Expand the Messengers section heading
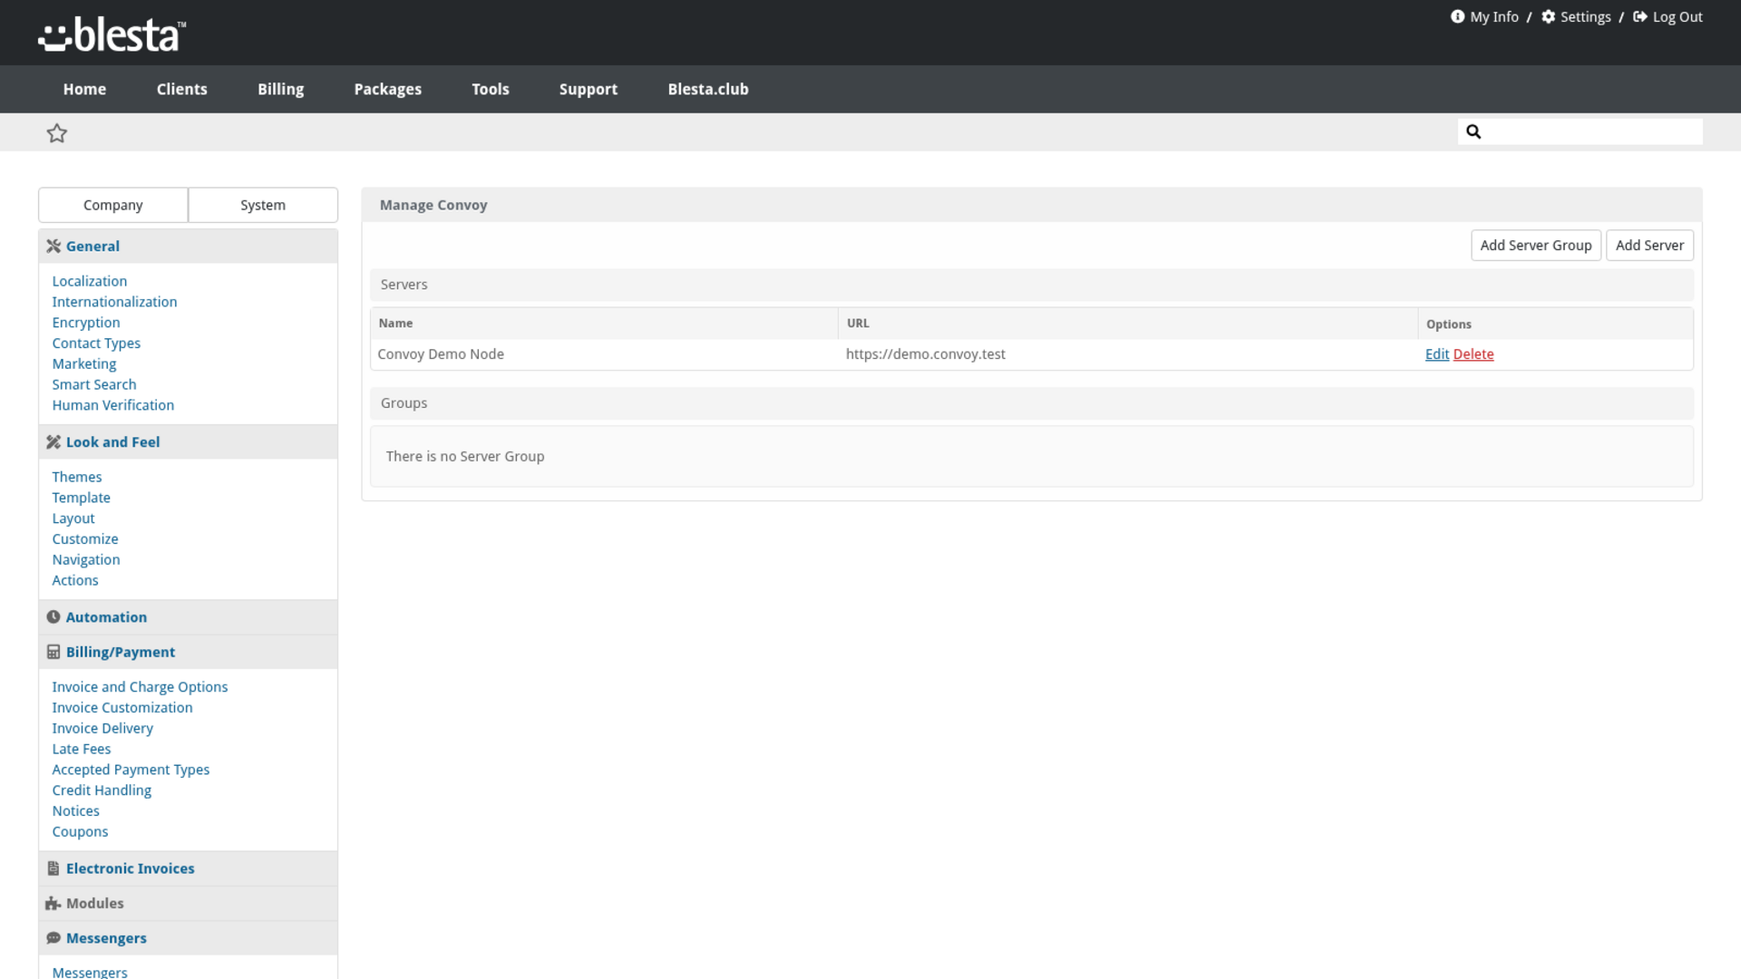Image resolution: width=1741 pixels, height=979 pixels. point(106,938)
